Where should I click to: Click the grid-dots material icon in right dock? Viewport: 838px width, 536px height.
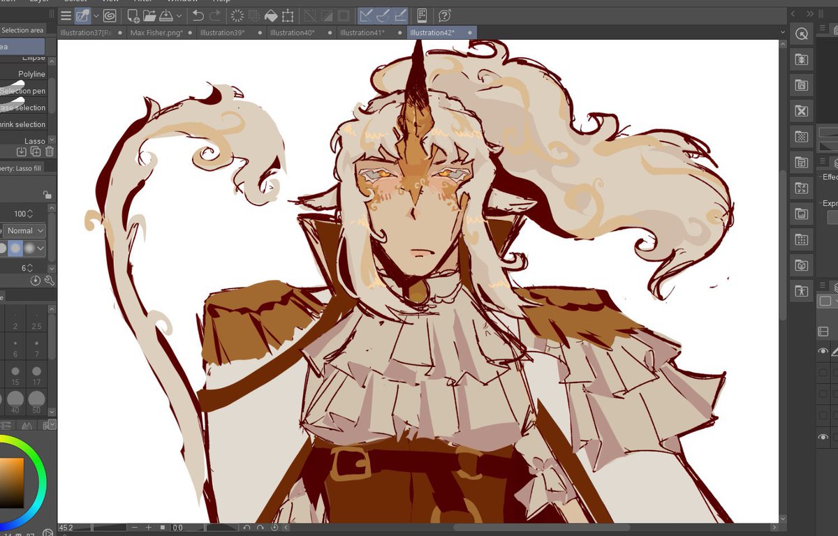coord(802,239)
